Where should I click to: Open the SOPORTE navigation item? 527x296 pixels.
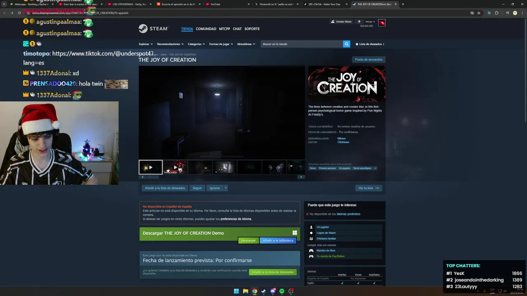tap(252, 29)
